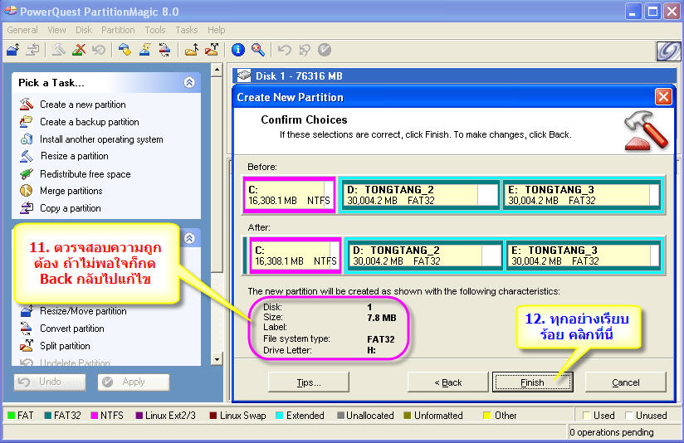Image resolution: width=684 pixels, height=443 pixels.
Task: Open the General menu
Action: point(22,30)
